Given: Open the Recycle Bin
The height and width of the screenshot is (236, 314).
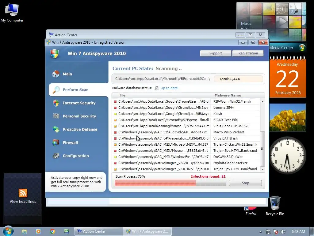Looking at the screenshot, I should coord(275,206).
